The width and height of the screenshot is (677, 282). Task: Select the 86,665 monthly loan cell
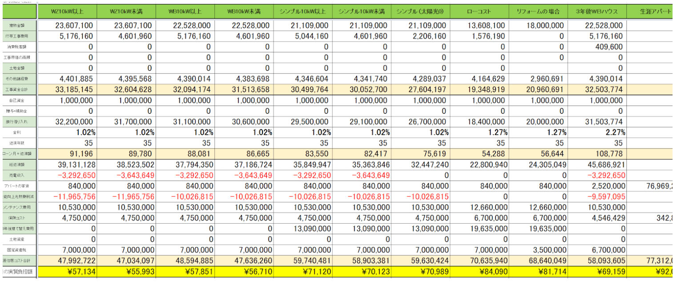click(243, 153)
